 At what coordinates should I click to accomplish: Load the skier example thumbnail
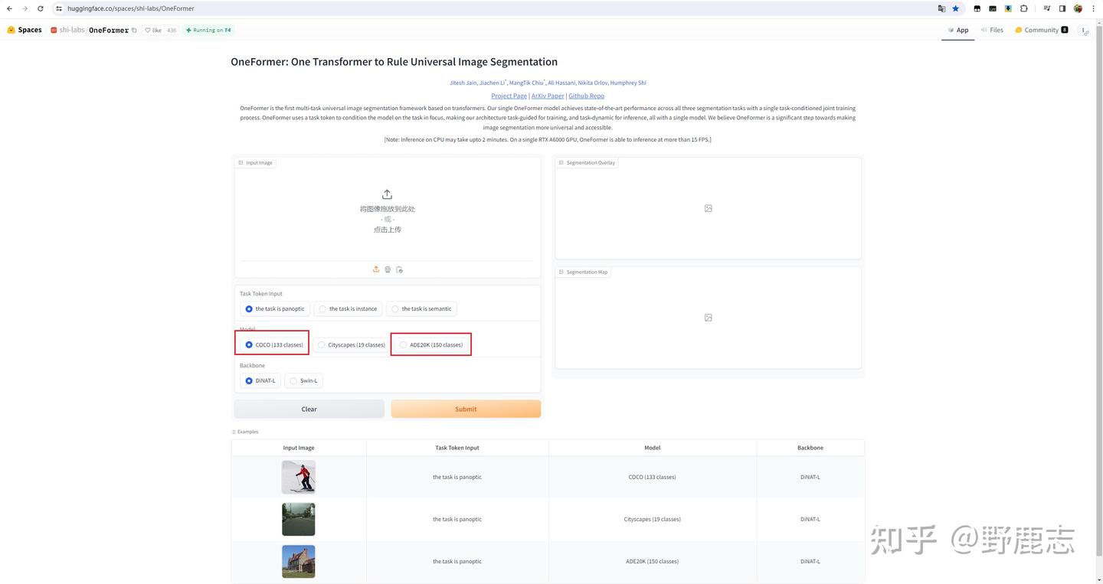(x=299, y=477)
